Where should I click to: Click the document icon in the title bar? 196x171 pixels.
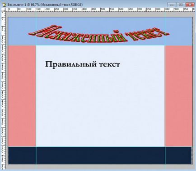pyautogui.click(x=5, y=4)
